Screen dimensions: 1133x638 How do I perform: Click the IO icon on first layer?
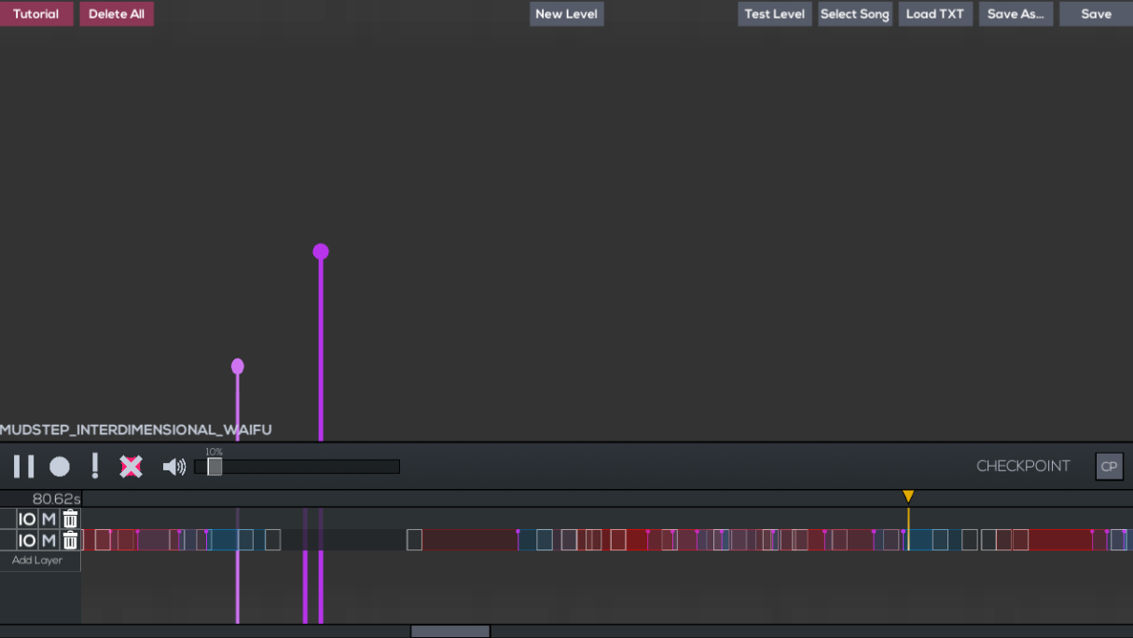coord(27,519)
